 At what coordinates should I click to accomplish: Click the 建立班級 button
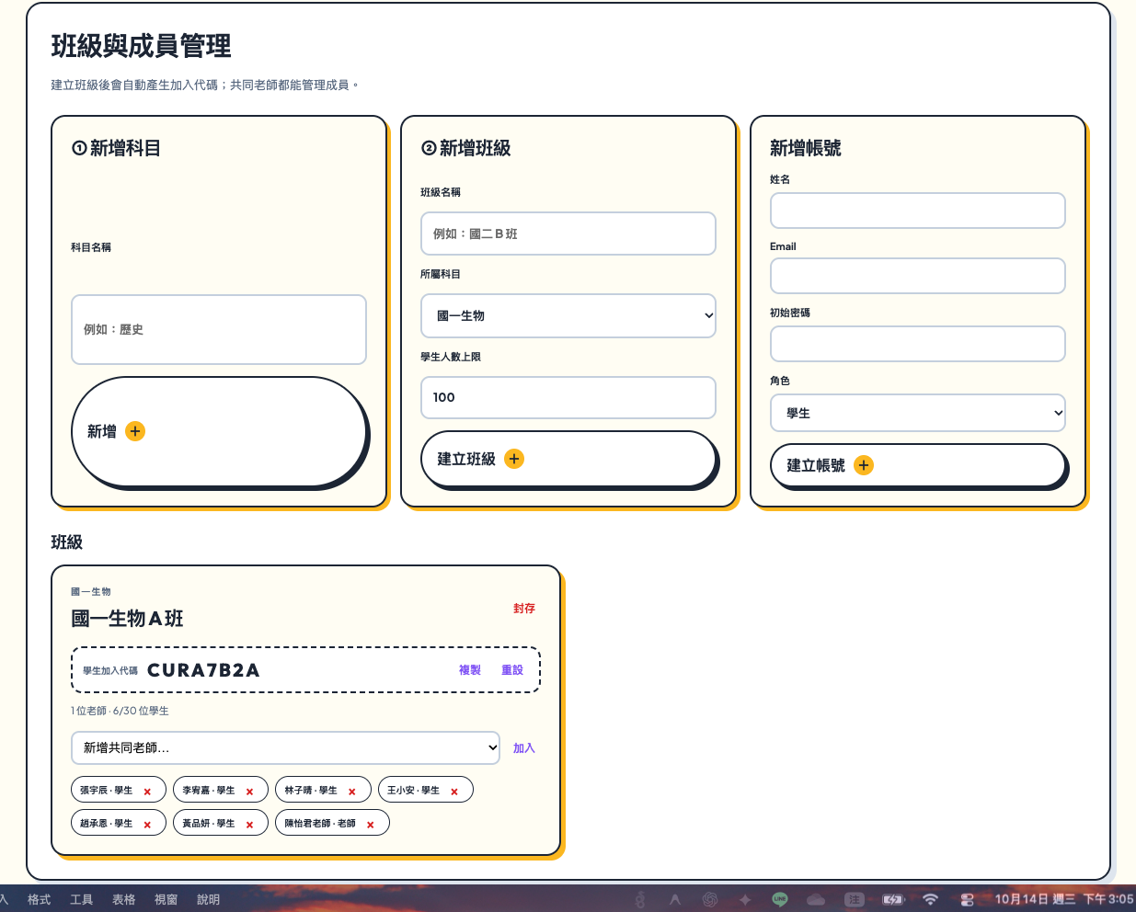tap(568, 459)
